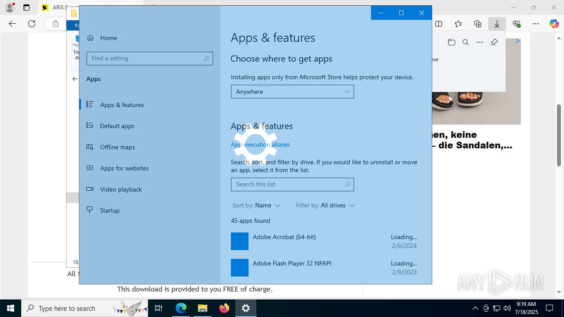Open Edge Collections button
The width and height of the screenshot is (564, 317).
point(478,24)
